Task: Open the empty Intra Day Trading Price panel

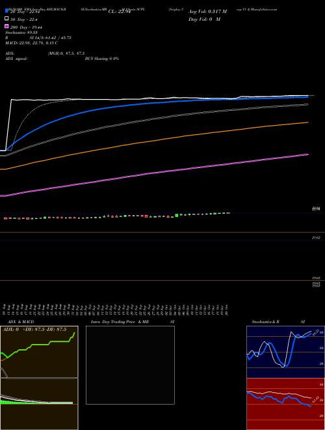Action: (130, 365)
